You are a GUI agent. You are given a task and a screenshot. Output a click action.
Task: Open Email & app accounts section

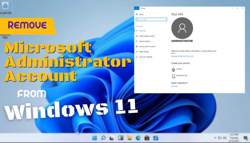147,36
